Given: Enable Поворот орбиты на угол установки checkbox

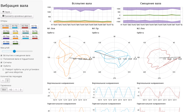Looking at the screenshot, I should pos(3,69).
